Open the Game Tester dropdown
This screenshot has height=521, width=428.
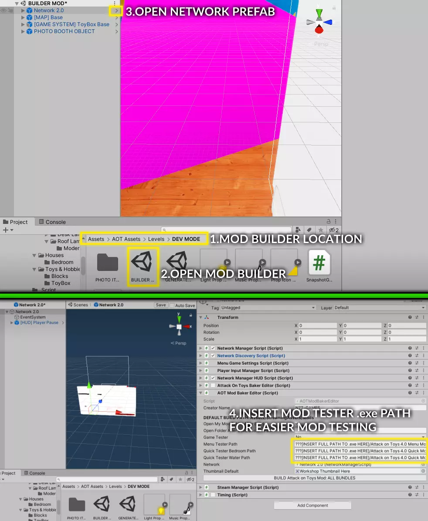click(x=360, y=437)
